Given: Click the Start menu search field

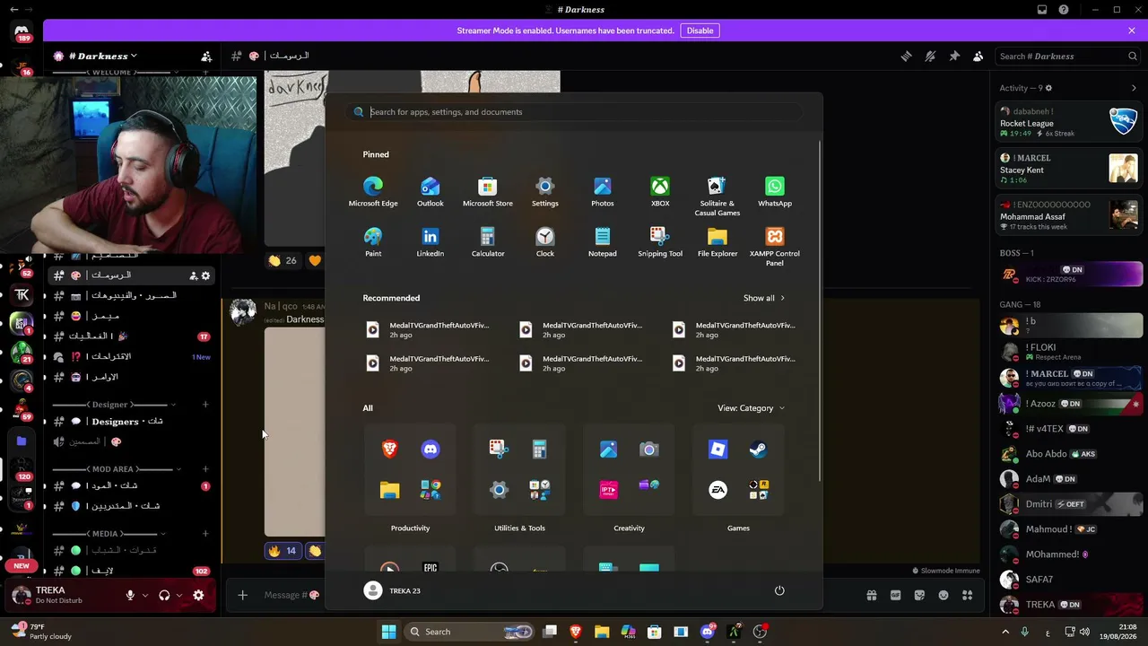Looking at the screenshot, I should pos(575,112).
